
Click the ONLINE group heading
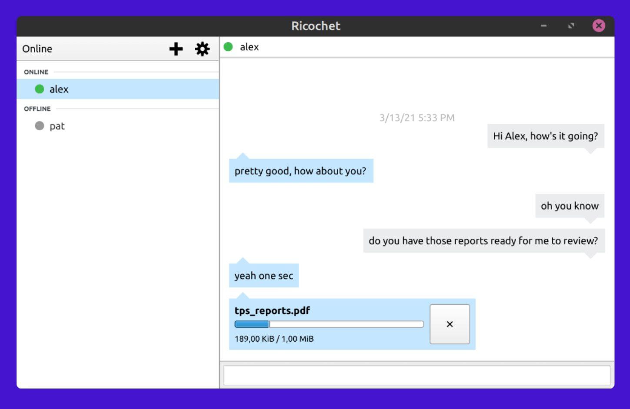pos(36,72)
